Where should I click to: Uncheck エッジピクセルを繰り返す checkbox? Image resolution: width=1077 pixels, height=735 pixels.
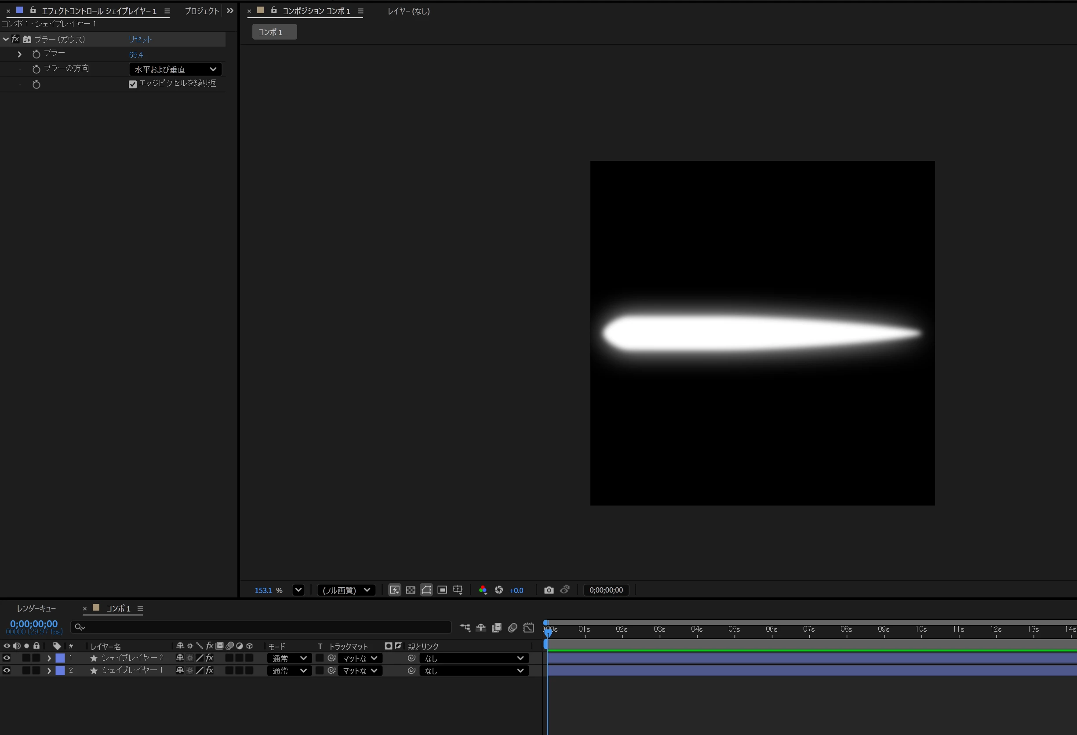pyautogui.click(x=133, y=84)
